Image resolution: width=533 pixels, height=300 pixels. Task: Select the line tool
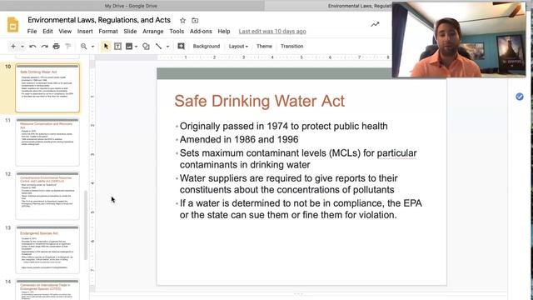pyautogui.click(x=159, y=47)
